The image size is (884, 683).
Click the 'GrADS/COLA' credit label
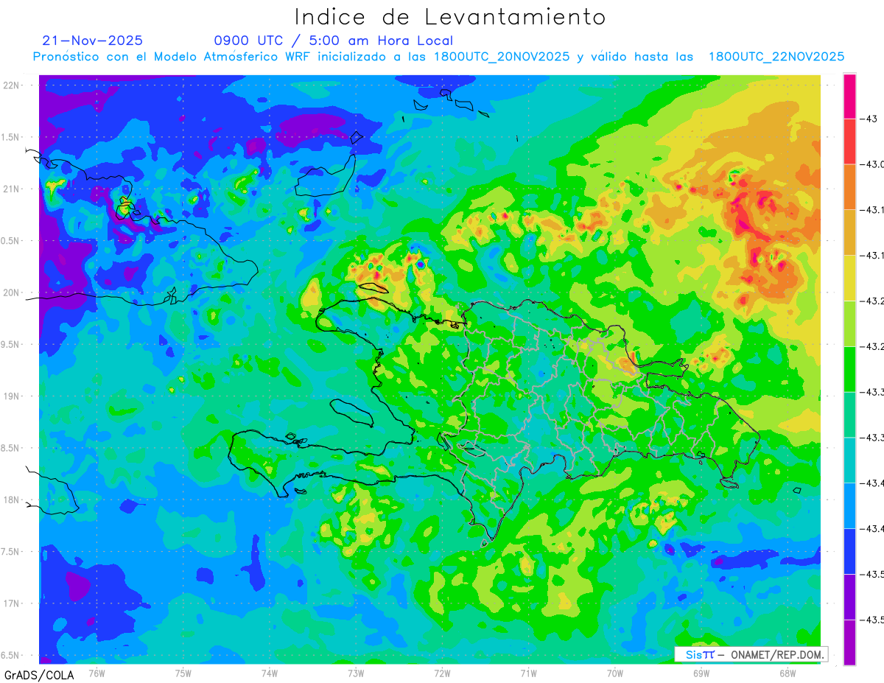39,675
